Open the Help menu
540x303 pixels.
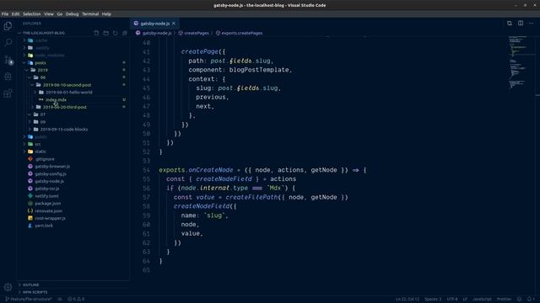point(106,14)
